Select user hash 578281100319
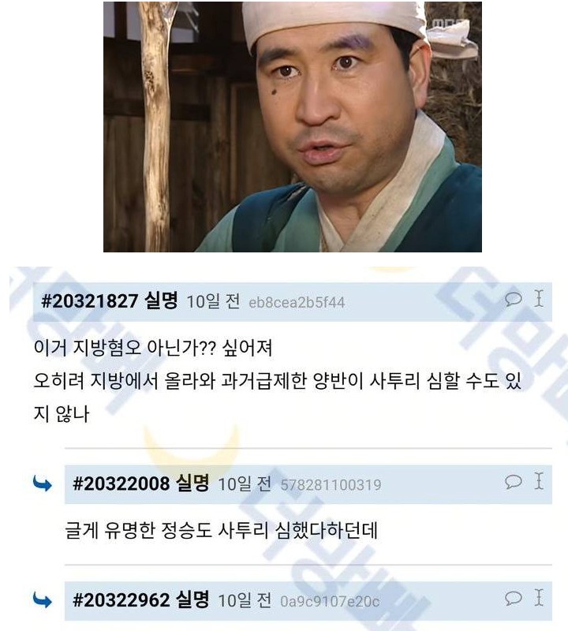The height and width of the screenshot is (631, 568). point(331,485)
